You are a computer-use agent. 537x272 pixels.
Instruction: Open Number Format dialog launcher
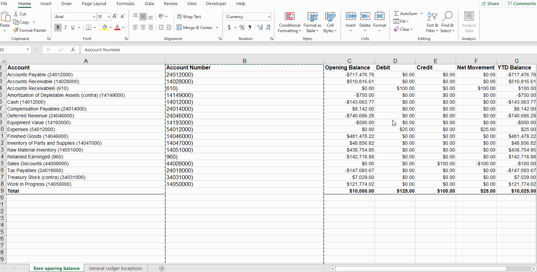click(x=272, y=39)
